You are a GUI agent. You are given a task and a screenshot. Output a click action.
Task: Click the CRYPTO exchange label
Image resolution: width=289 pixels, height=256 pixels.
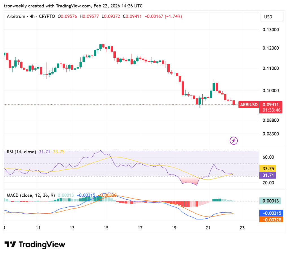click(47, 16)
